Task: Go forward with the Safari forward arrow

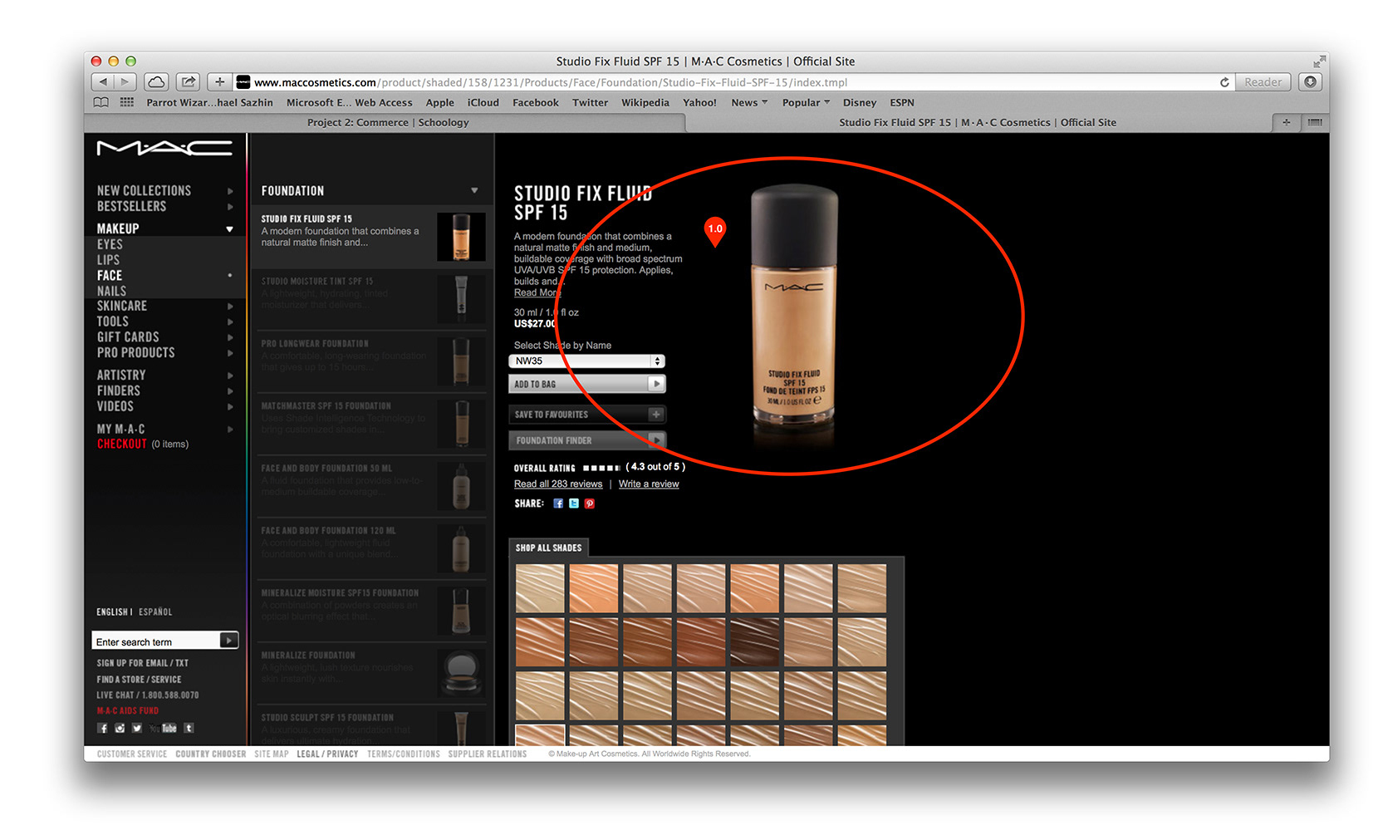Action: point(125,81)
